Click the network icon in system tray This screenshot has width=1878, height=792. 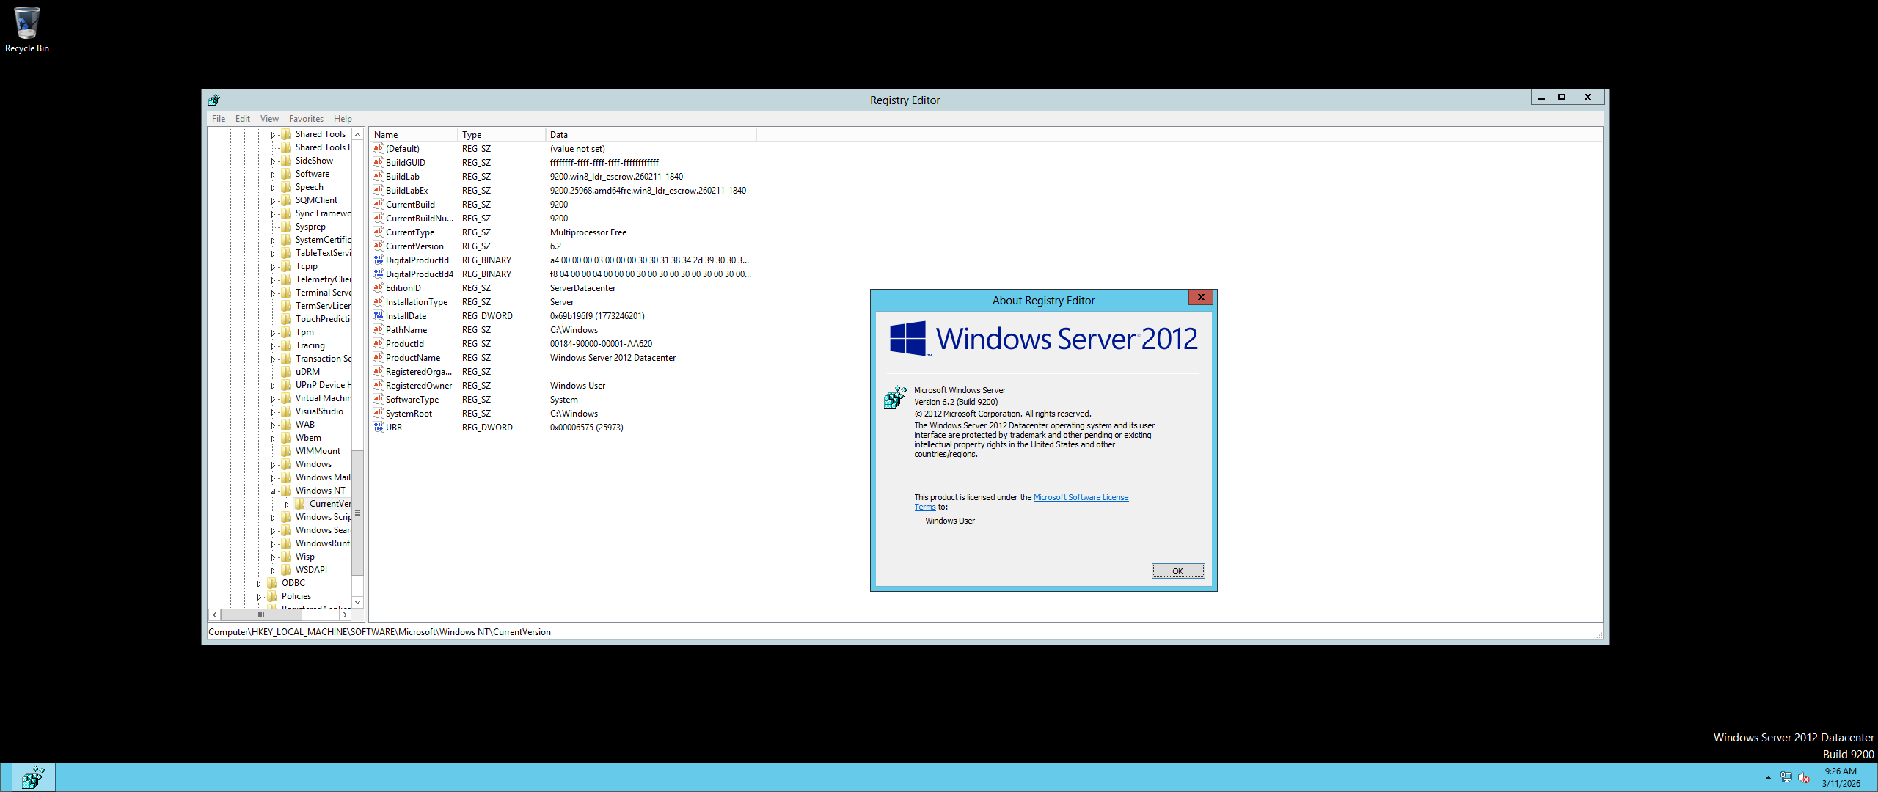pyautogui.click(x=1786, y=777)
